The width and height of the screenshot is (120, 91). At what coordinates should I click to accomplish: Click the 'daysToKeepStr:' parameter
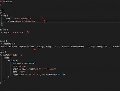99,47
